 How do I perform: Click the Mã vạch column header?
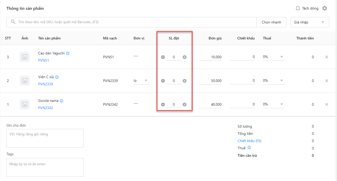[x=110, y=38]
